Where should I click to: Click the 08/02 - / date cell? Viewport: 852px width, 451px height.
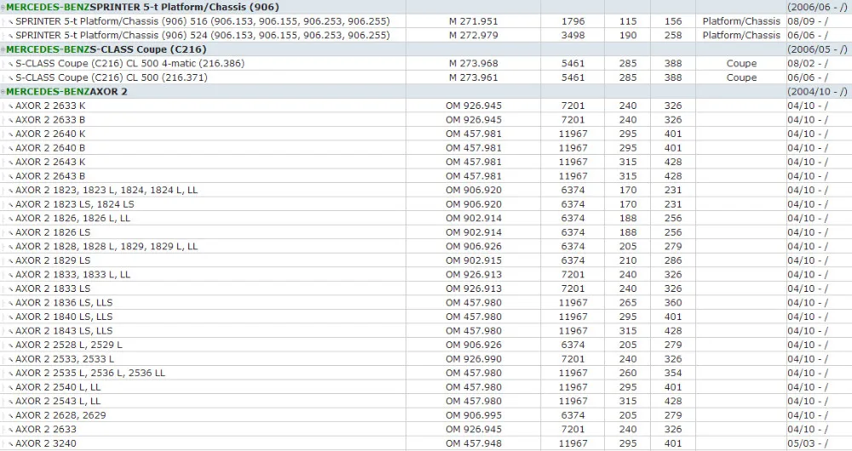click(808, 64)
